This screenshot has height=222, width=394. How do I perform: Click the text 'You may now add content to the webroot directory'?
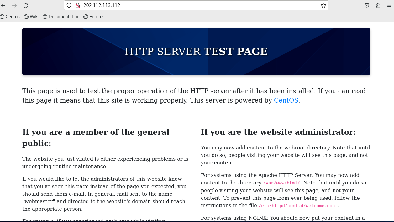click(x=265, y=147)
